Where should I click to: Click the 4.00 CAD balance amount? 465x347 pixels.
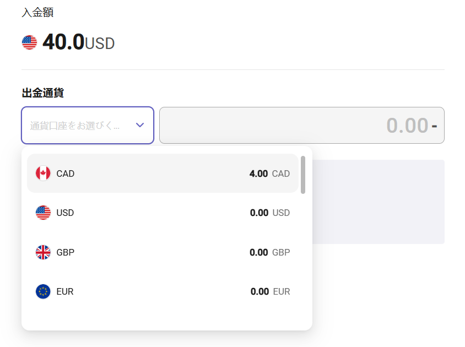tap(269, 173)
